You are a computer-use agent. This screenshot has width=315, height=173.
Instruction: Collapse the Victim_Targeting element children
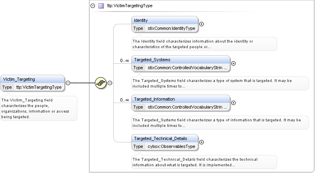(x=68, y=83)
